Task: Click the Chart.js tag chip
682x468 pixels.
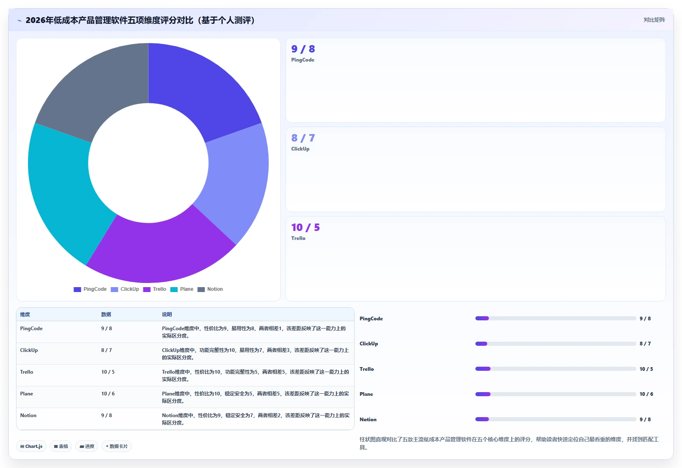Action: coord(31,446)
